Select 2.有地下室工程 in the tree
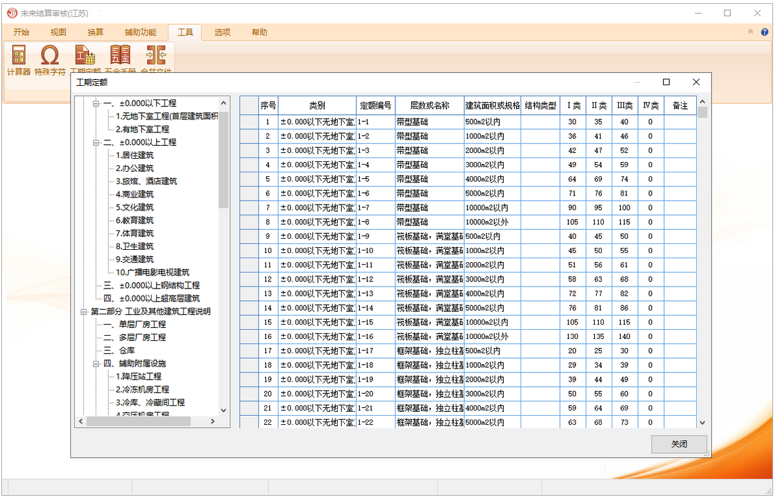This screenshot has width=775, height=499. tap(142, 129)
